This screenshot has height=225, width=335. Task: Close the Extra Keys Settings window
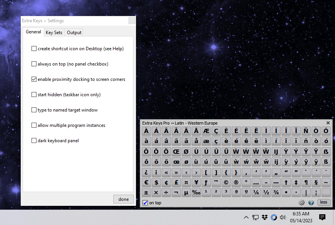click(132, 21)
